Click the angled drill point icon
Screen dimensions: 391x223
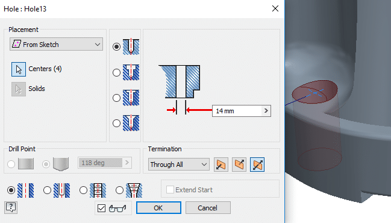61,164
